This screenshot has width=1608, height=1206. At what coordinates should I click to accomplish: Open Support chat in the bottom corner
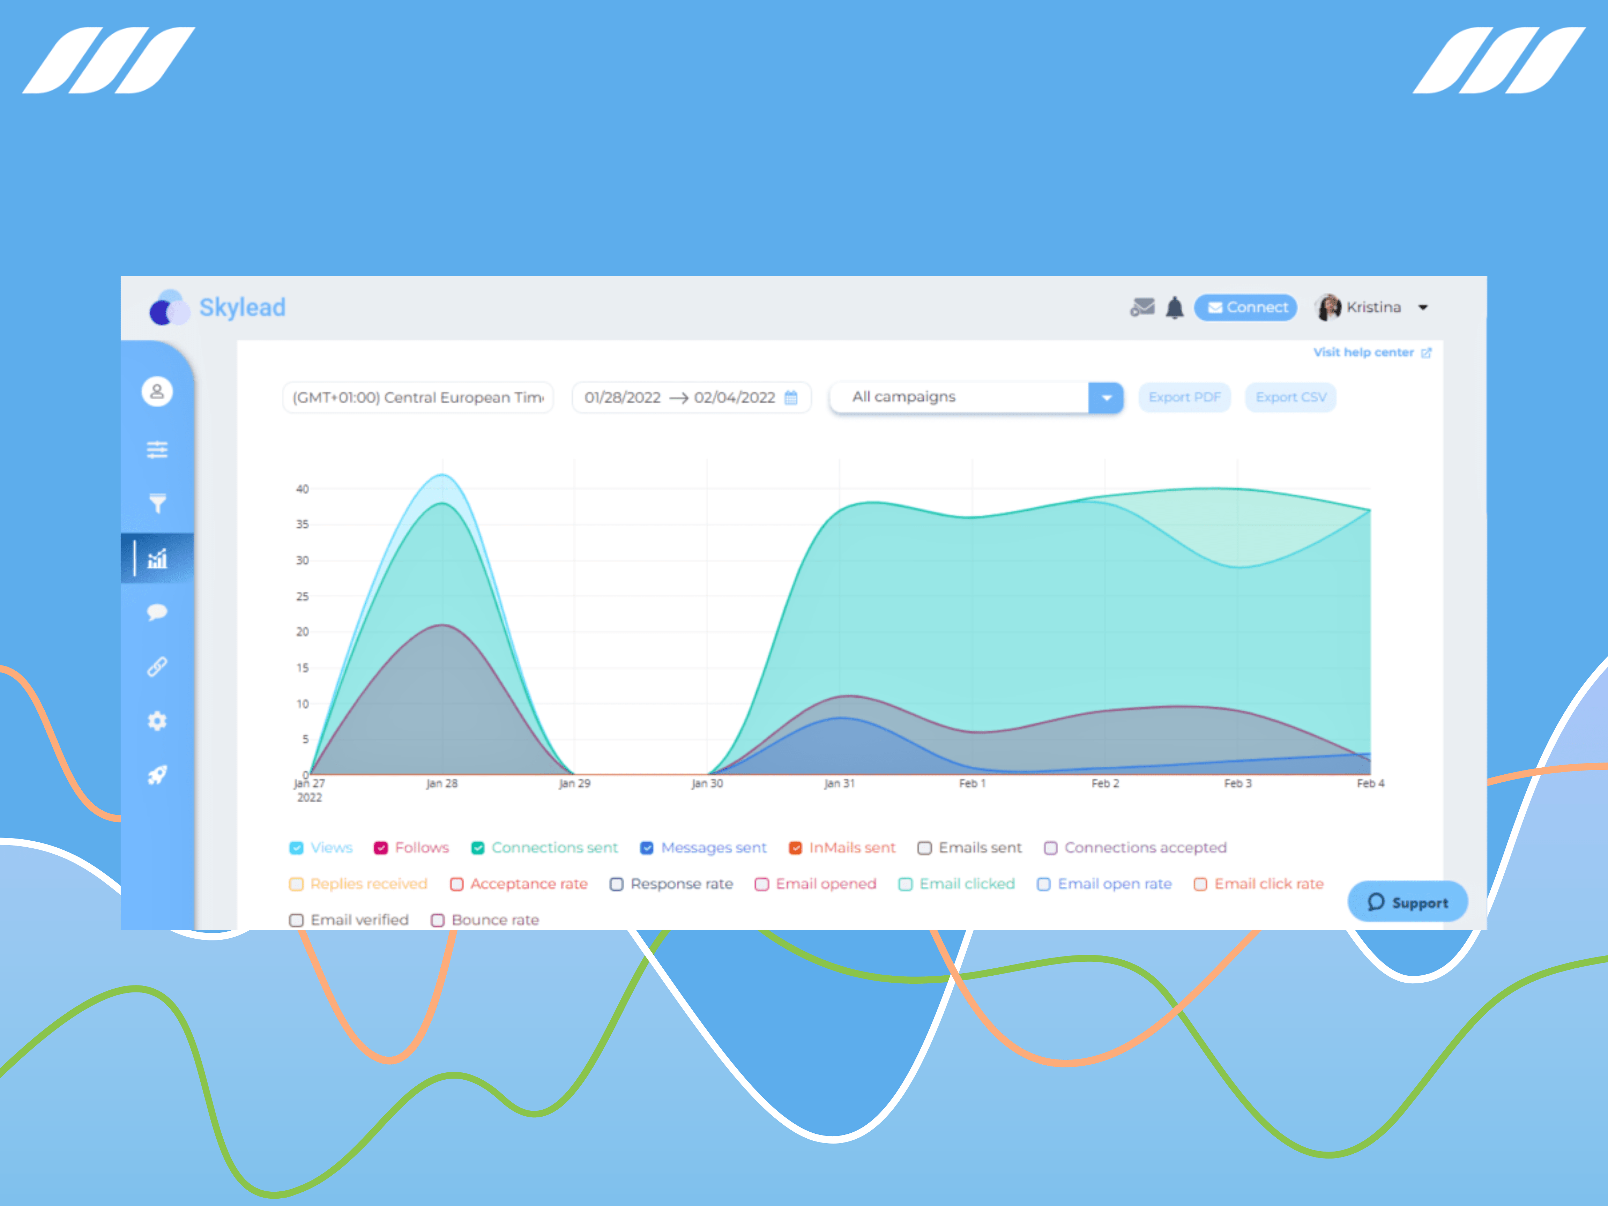1407,901
